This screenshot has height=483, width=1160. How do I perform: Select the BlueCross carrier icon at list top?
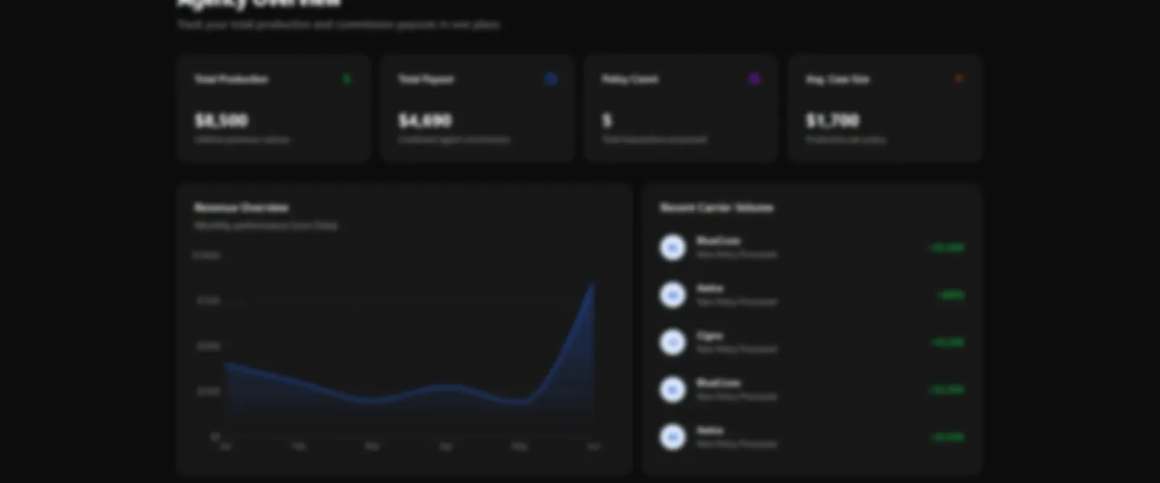(673, 247)
